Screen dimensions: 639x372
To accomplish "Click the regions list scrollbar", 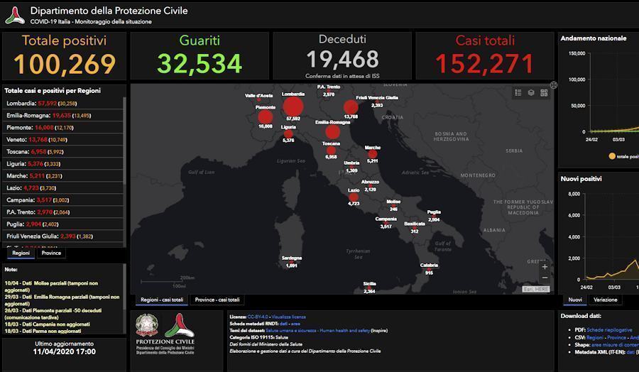I will point(124,170).
